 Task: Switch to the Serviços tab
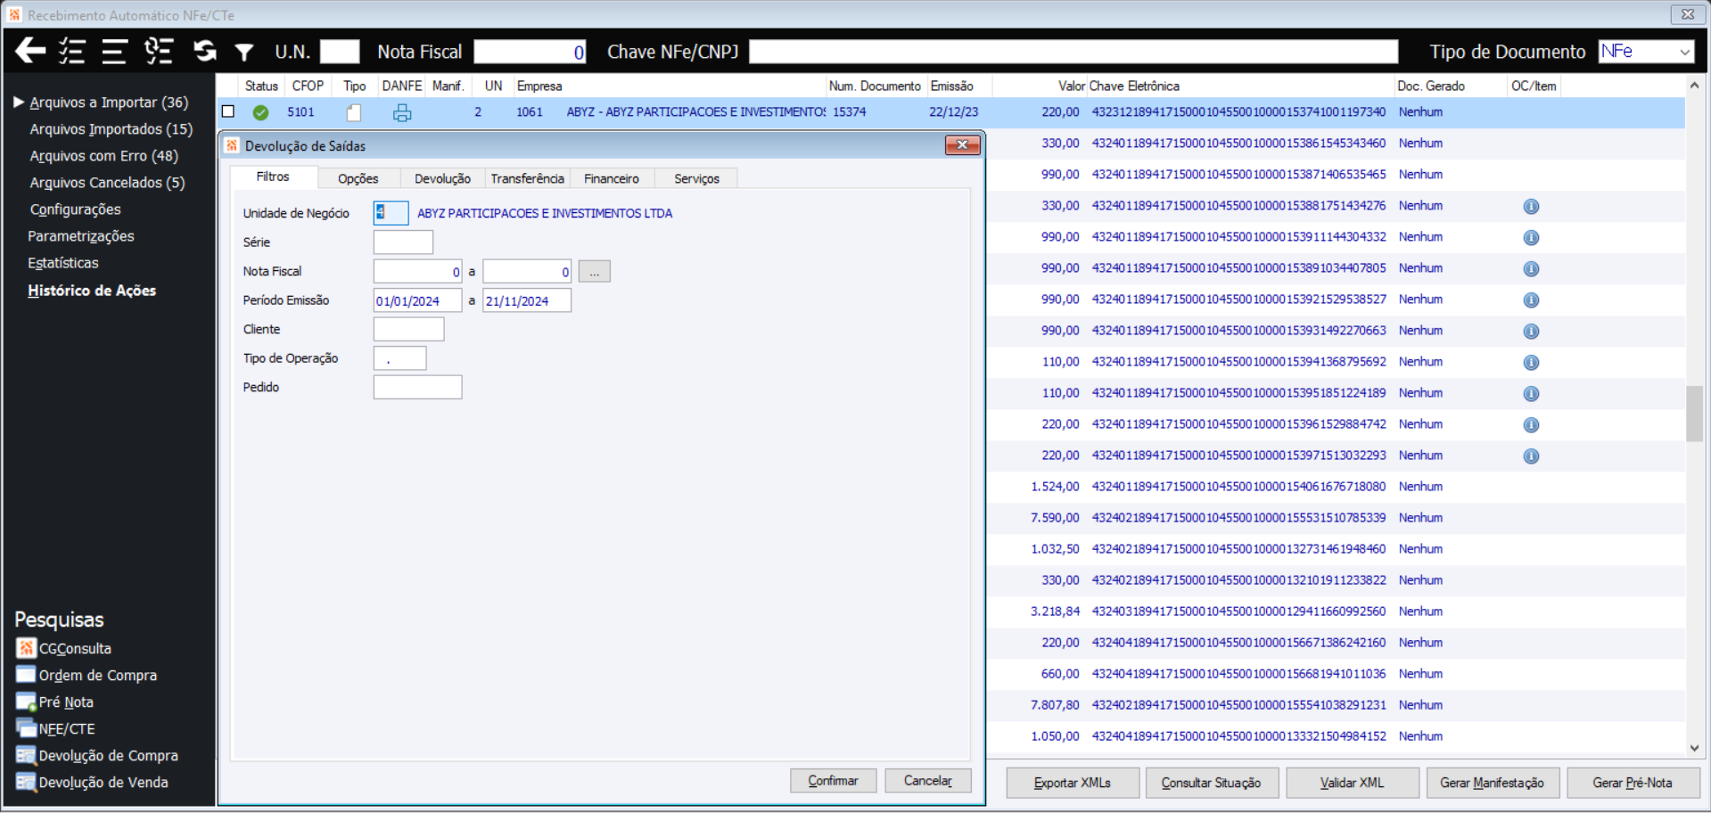(x=696, y=178)
